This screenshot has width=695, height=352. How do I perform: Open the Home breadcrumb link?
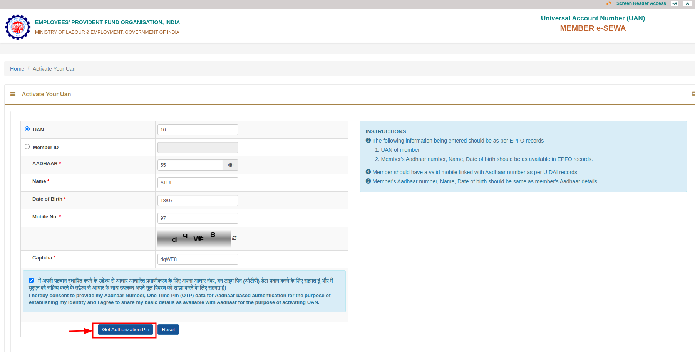click(17, 69)
